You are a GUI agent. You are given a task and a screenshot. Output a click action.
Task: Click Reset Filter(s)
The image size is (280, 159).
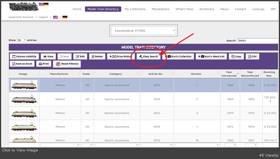(67, 64)
